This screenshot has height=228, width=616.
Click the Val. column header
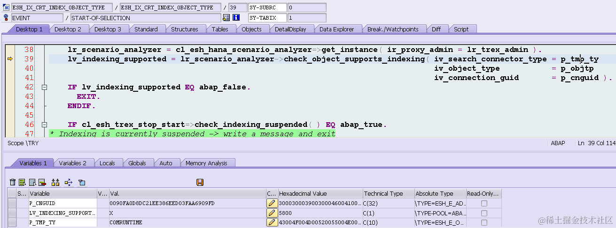187,193
